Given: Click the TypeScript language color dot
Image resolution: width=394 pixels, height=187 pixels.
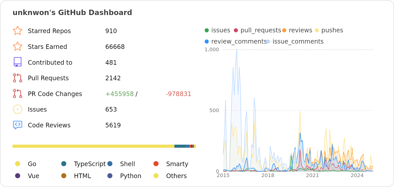Looking at the screenshot, I should point(64,164).
